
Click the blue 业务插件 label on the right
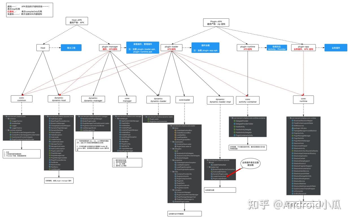click(336, 48)
